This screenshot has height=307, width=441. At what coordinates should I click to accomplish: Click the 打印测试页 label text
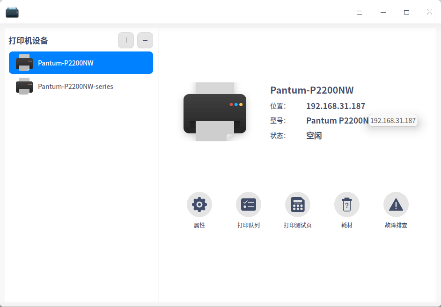point(298,225)
